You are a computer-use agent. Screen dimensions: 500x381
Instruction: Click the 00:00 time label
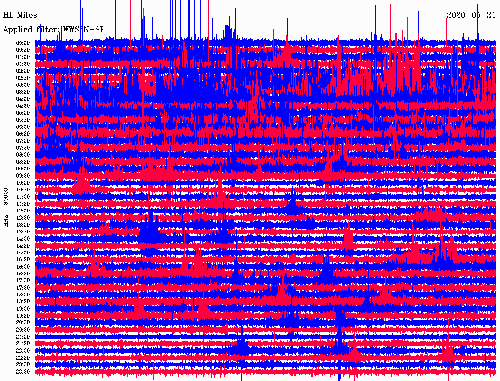(x=23, y=43)
